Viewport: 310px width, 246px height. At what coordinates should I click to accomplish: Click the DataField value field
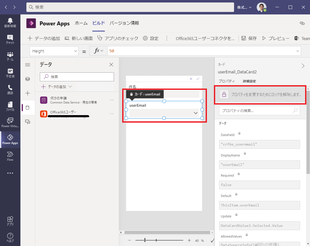click(x=259, y=144)
